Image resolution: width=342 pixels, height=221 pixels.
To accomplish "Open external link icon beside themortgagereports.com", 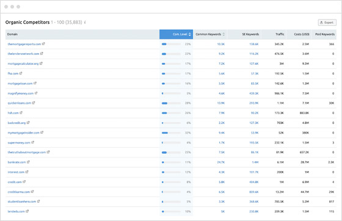I will 43,44.
